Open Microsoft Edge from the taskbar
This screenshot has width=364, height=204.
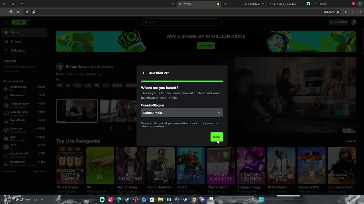[119, 199]
